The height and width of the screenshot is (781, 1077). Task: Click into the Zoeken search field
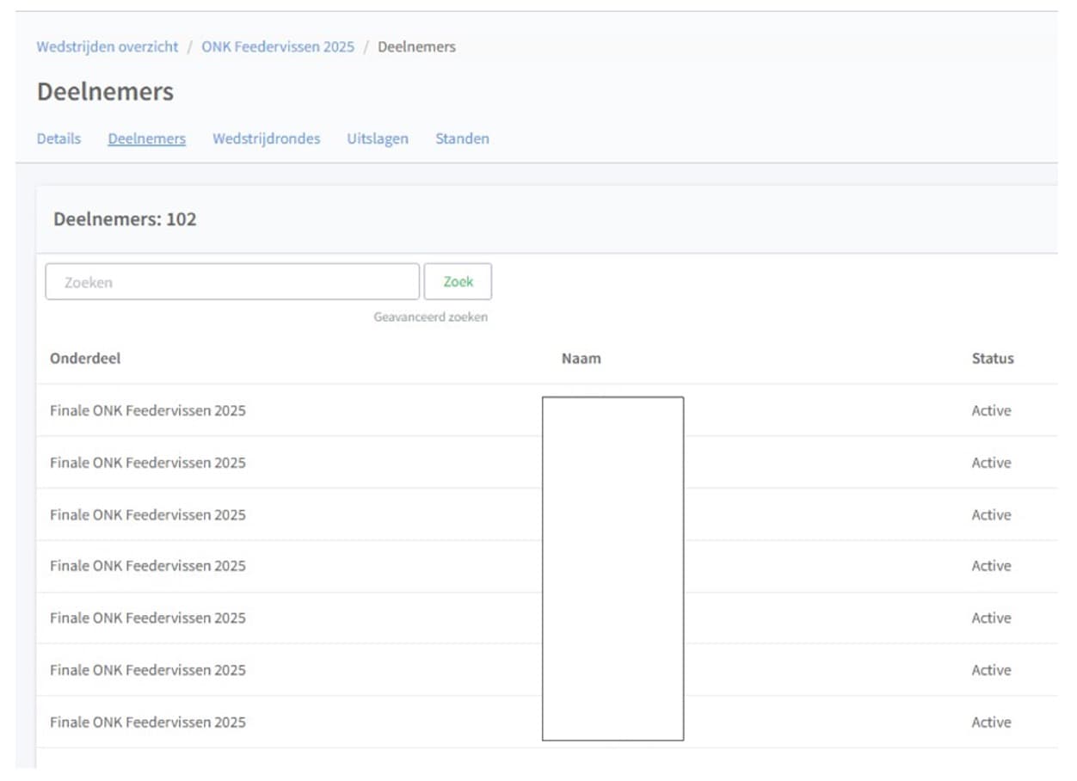(x=231, y=282)
